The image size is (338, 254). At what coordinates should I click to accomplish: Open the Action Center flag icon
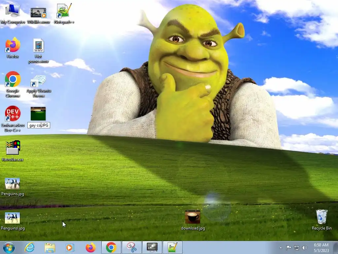pos(288,248)
